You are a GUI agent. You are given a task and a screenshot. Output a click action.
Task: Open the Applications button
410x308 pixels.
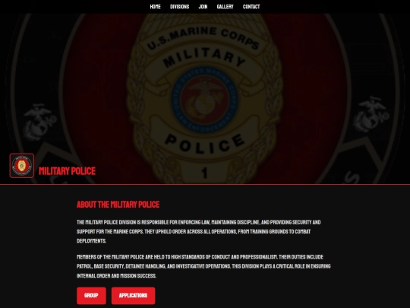coord(133,296)
